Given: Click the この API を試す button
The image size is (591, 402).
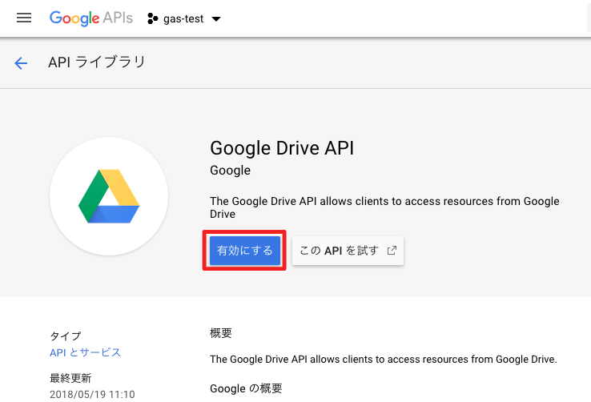Looking at the screenshot, I should 348,251.
